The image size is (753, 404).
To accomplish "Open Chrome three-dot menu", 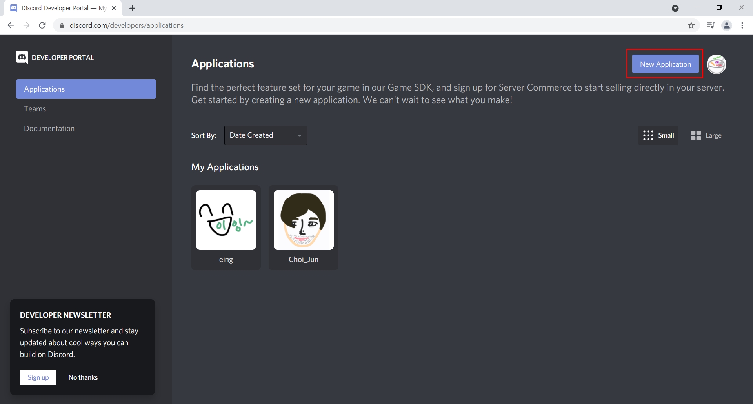I will [x=742, y=25].
